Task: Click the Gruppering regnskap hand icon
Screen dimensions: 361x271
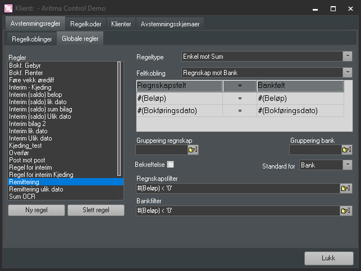Action: 193,149
